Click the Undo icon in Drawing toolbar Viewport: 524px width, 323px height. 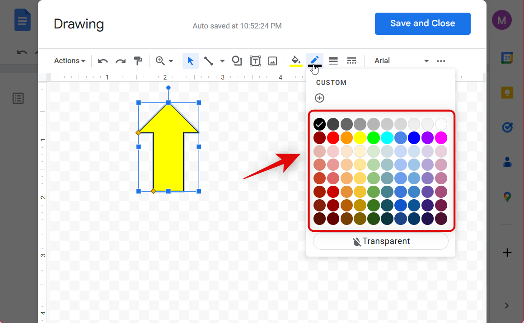click(103, 61)
